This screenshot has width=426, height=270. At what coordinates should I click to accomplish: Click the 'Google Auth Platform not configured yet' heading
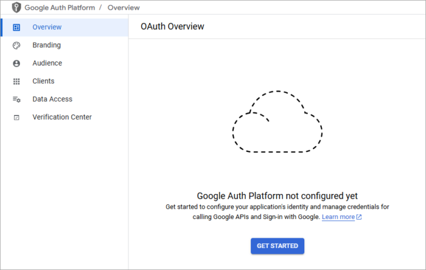pos(277,196)
